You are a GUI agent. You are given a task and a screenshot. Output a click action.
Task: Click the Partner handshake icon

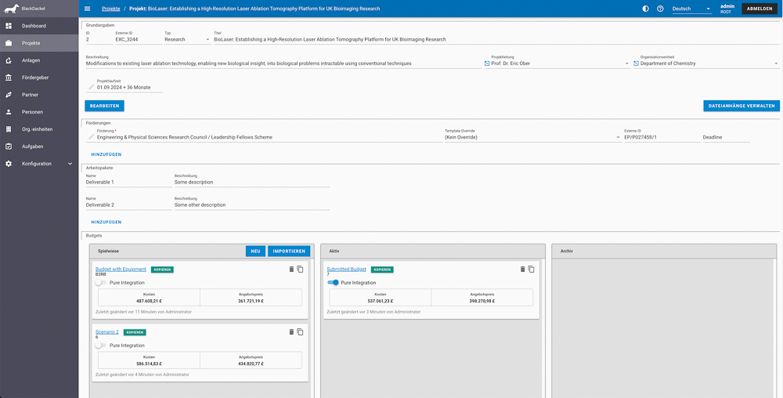[9, 95]
